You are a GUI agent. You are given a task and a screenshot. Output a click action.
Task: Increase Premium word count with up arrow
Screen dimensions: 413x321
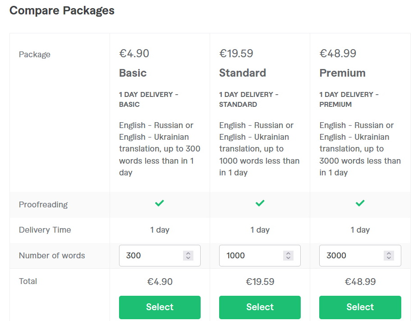(389, 253)
